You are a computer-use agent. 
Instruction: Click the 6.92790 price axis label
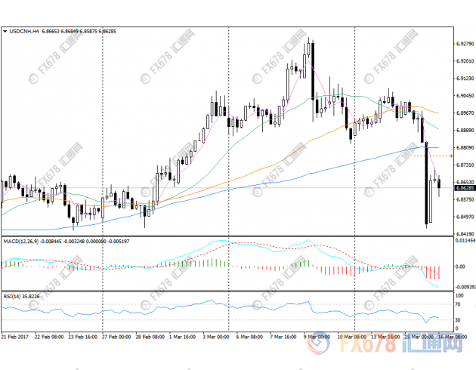tap(465, 43)
